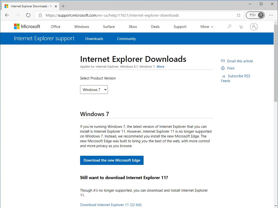The image size is (278, 208).
Task: Refresh the current page
Action: point(28,15)
